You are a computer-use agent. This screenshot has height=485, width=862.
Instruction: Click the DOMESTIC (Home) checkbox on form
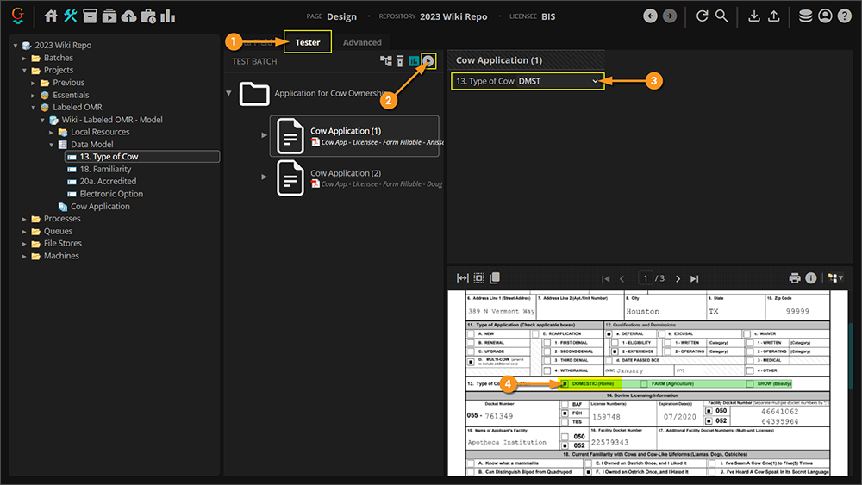(x=565, y=384)
